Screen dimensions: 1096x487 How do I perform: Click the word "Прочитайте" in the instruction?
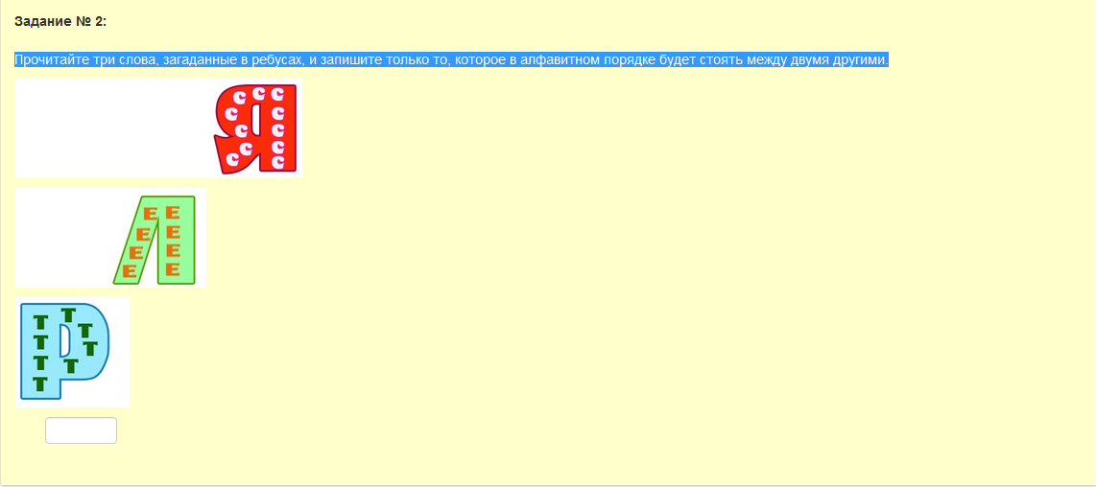[x=49, y=60]
